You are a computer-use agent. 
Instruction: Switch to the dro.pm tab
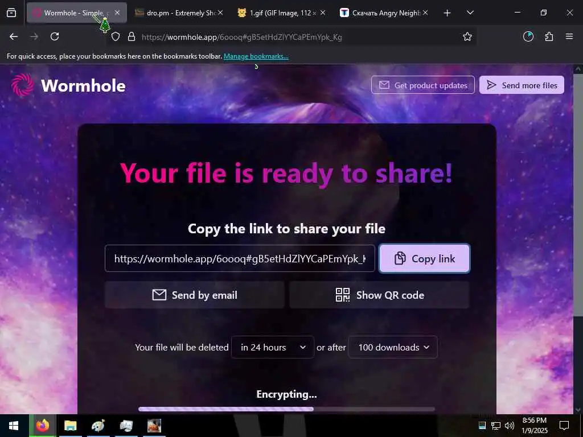[x=178, y=13]
